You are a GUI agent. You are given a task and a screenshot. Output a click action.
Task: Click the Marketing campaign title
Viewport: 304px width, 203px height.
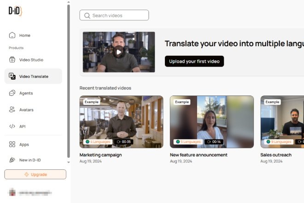click(x=100, y=155)
